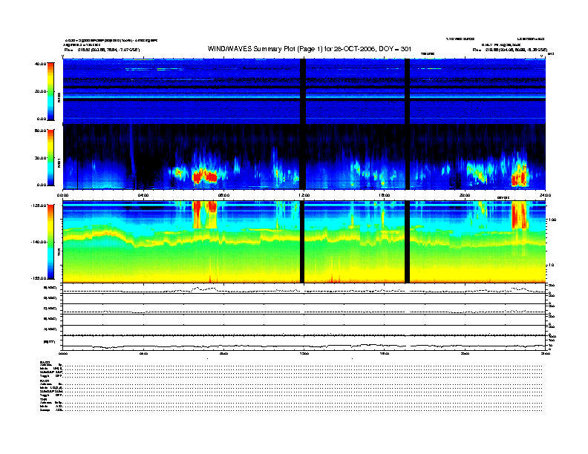Click inside the RAD2 top spectrogram panel
Image resolution: width=588 pixels, height=454 pixels.
coord(304,91)
